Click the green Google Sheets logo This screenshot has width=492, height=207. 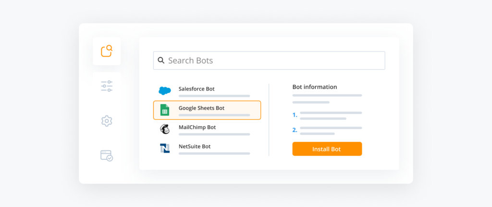click(165, 110)
